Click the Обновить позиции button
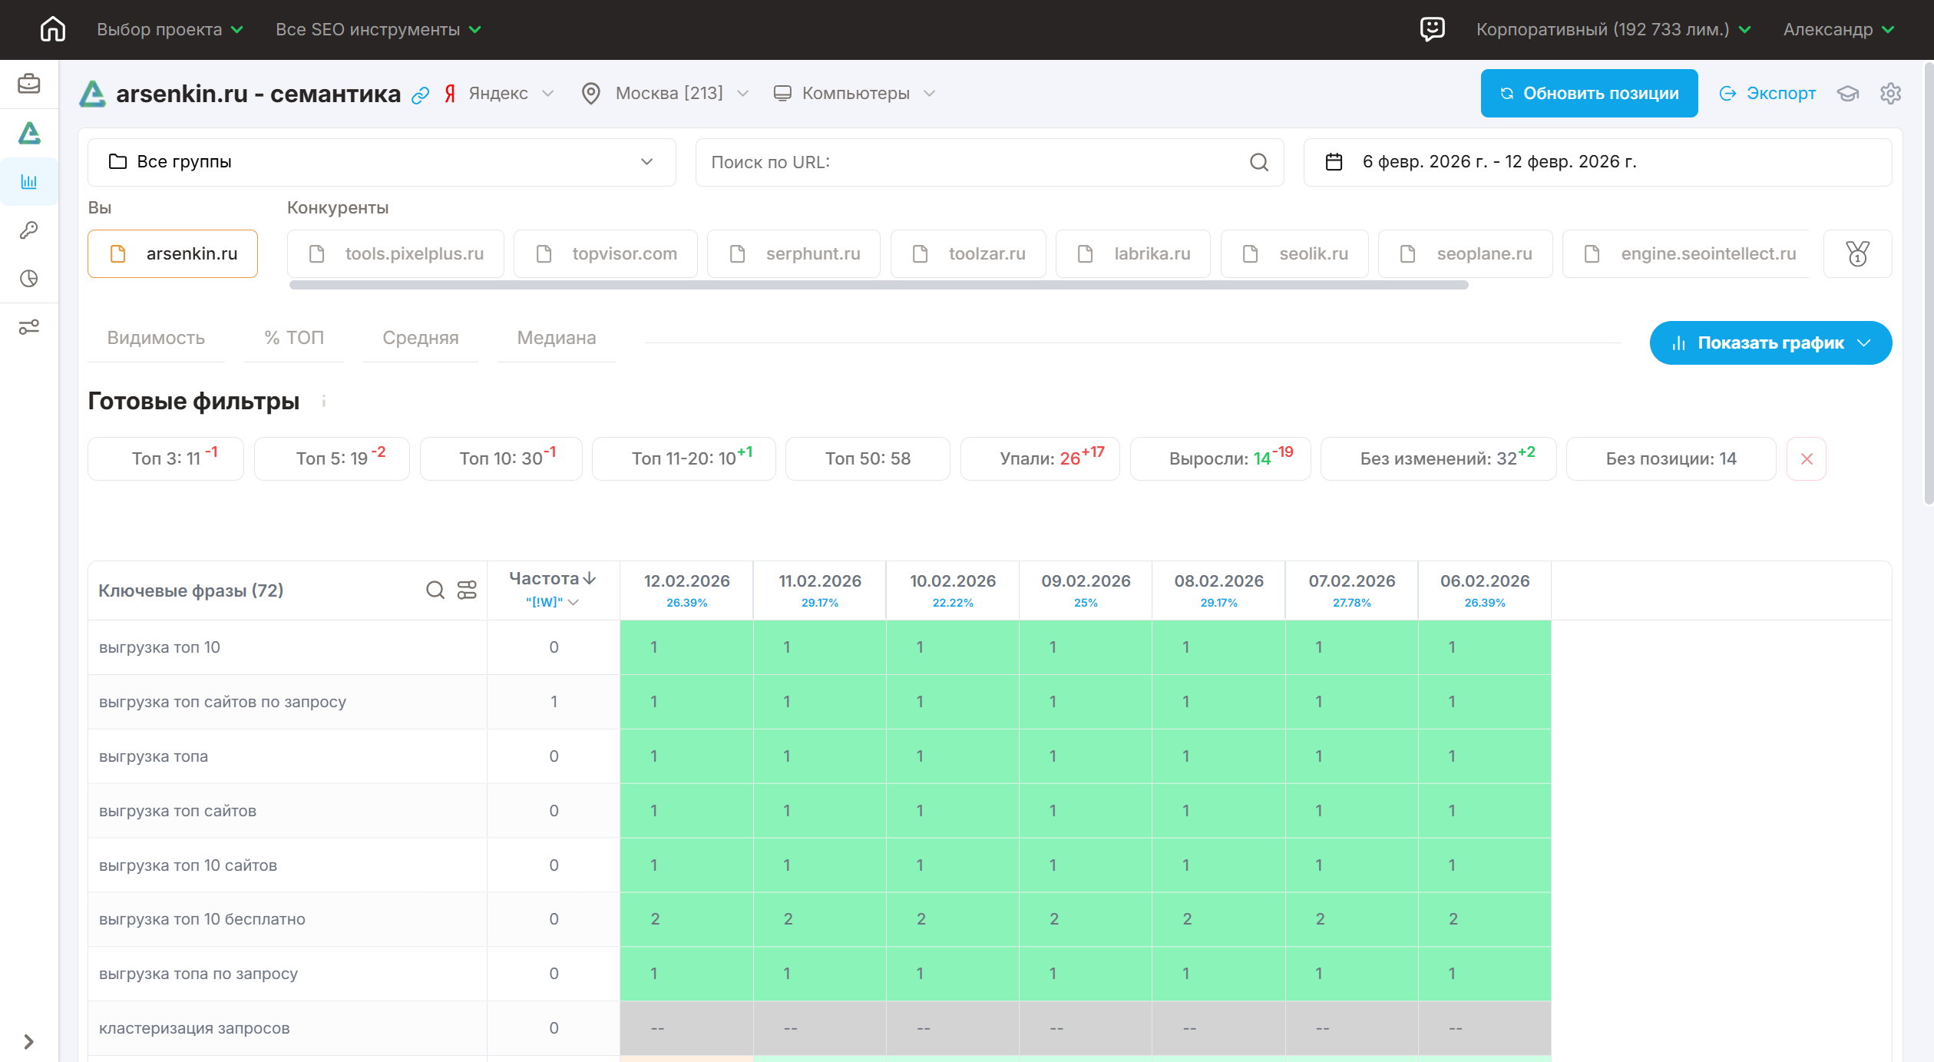This screenshot has height=1062, width=1934. pyautogui.click(x=1589, y=94)
